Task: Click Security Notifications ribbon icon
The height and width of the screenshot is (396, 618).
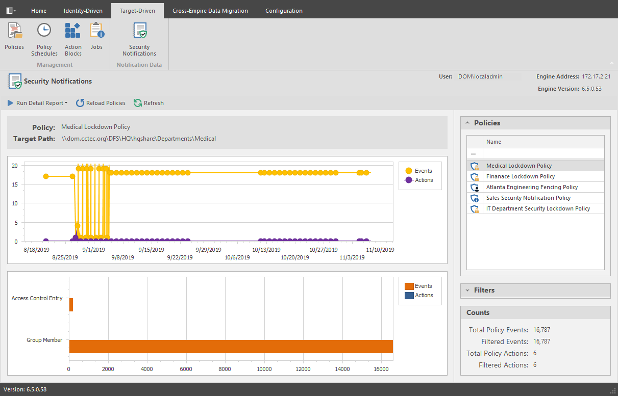Action: tap(139, 32)
